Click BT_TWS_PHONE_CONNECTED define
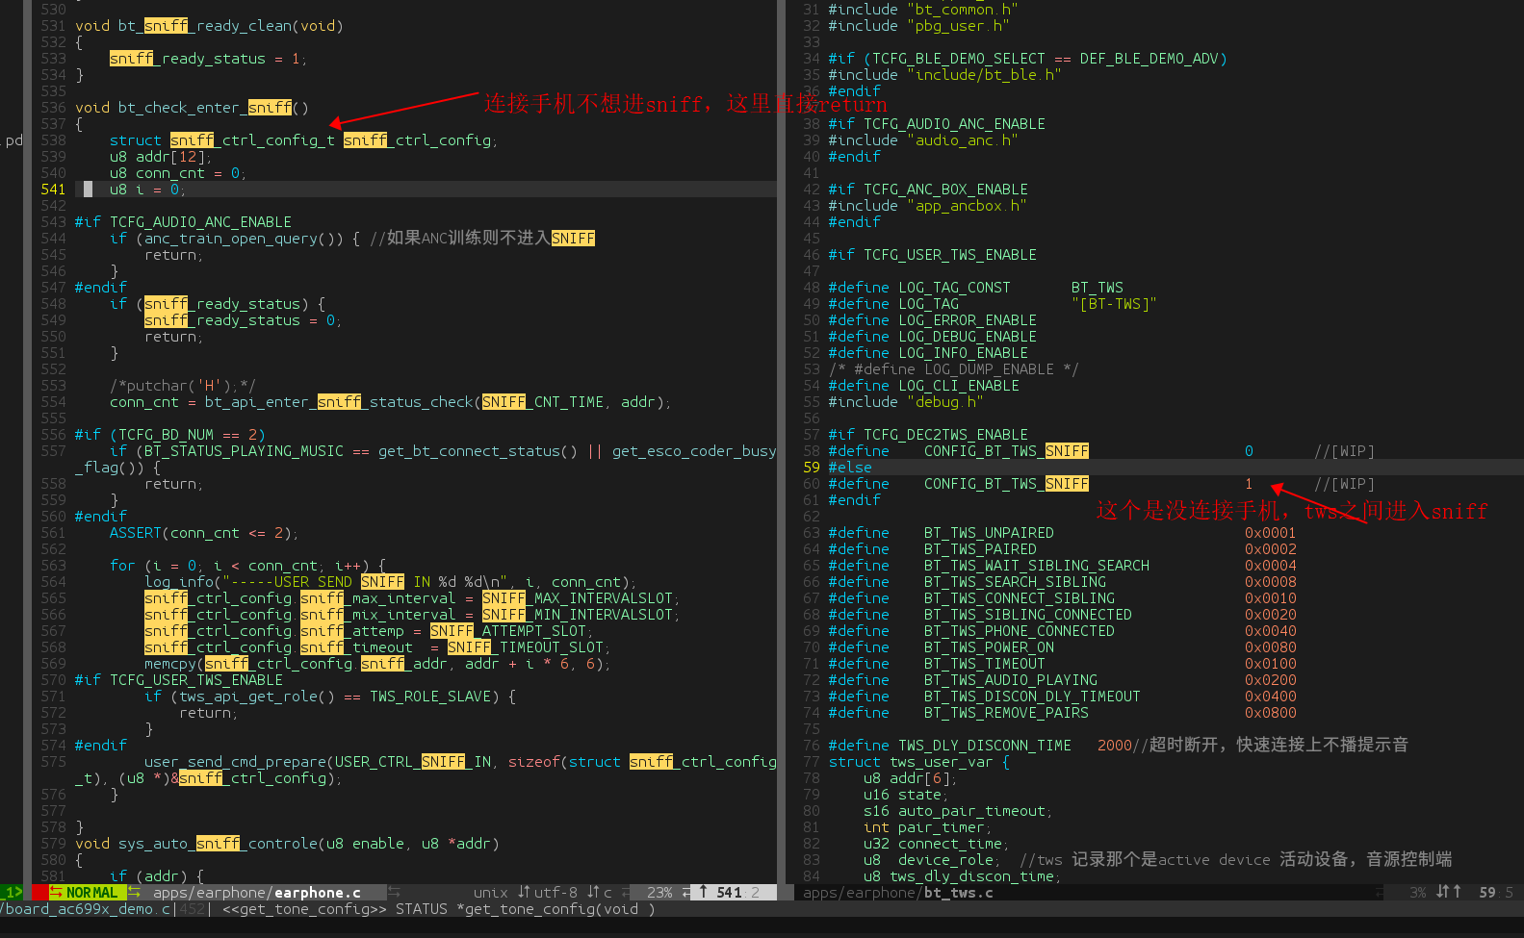Viewport: 1524px width, 938px height. (1020, 631)
